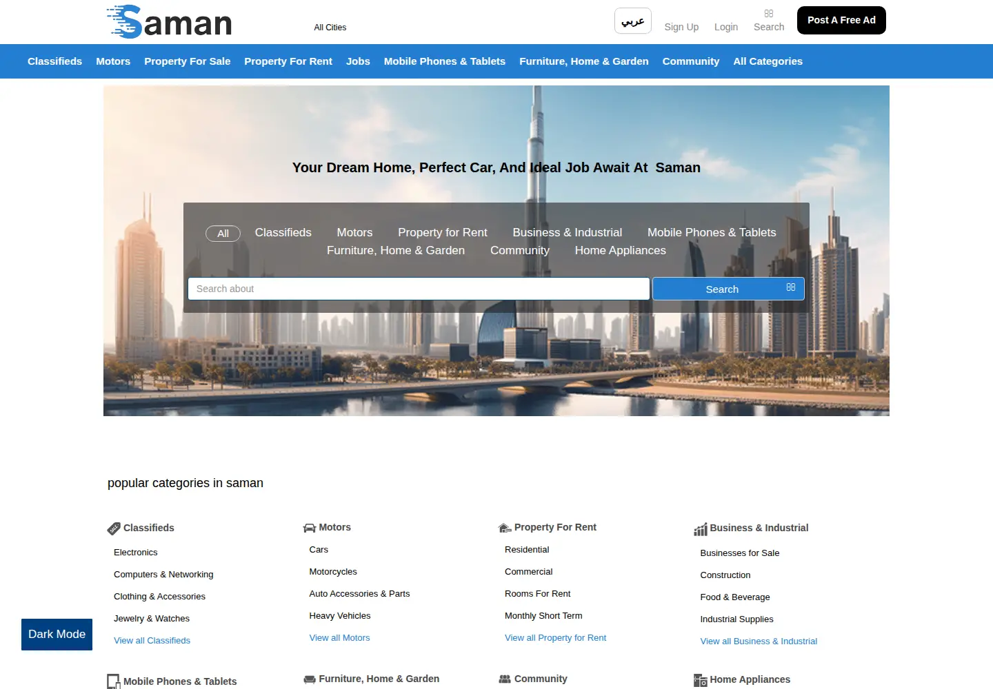Viewport: 993px width, 689px height.
Task: Open Businesses for Sale link
Action: [740, 553]
